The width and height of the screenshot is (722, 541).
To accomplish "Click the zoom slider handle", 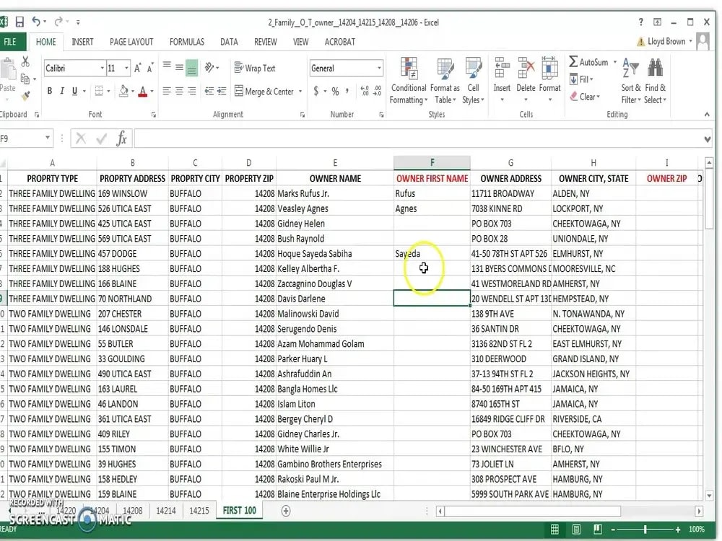I will [645, 529].
